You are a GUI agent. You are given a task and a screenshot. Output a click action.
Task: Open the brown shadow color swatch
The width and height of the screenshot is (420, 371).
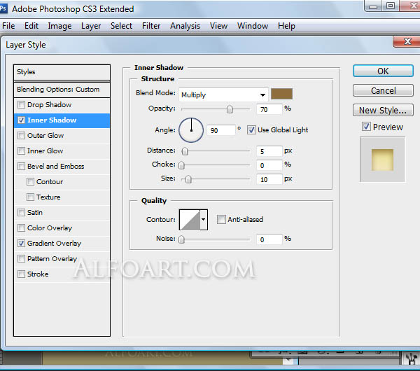(x=281, y=94)
